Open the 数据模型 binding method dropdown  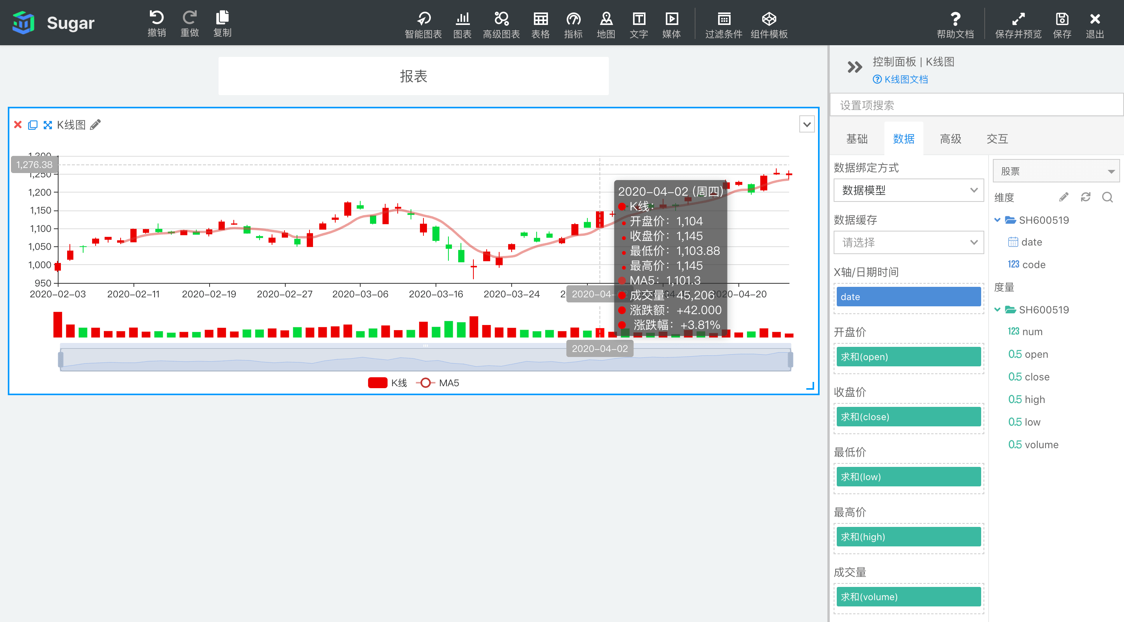point(908,190)
